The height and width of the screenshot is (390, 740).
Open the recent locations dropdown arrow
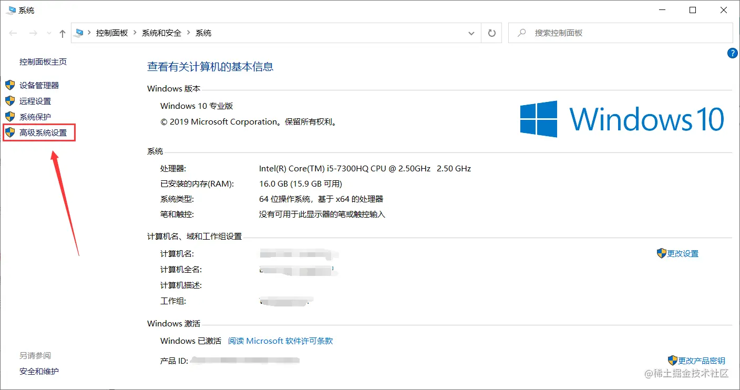point(49,33)
